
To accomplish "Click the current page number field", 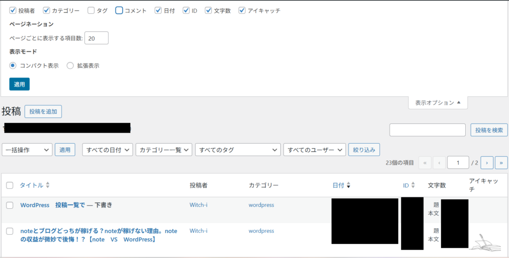I will tap(458, 163).
